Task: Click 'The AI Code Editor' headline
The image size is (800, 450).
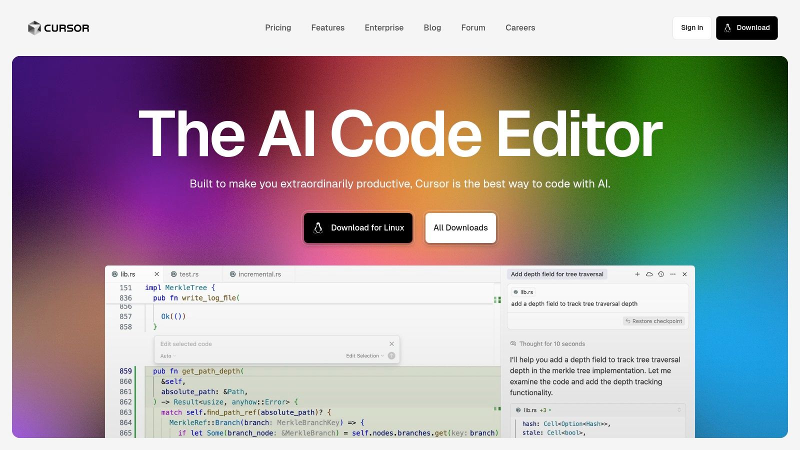Action: coord(400,134)
